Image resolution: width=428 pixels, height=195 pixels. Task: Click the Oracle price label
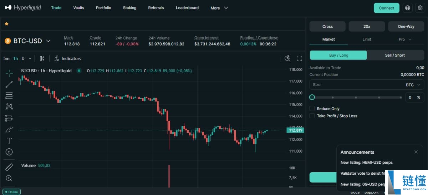tap(96, 38)
